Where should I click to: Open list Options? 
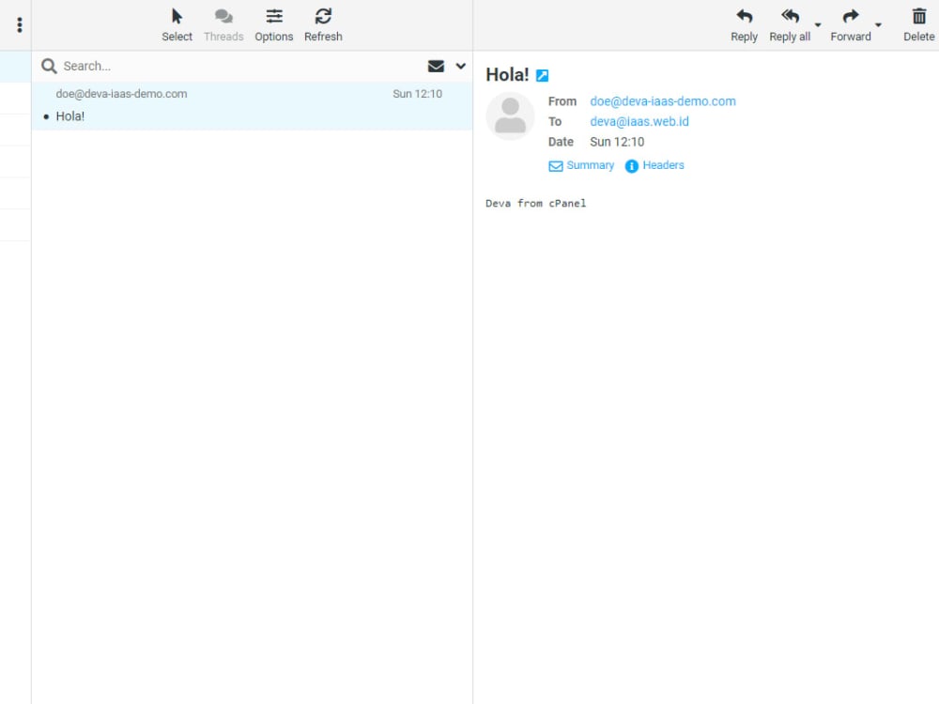pyautogui.click(x=273, y=24)
